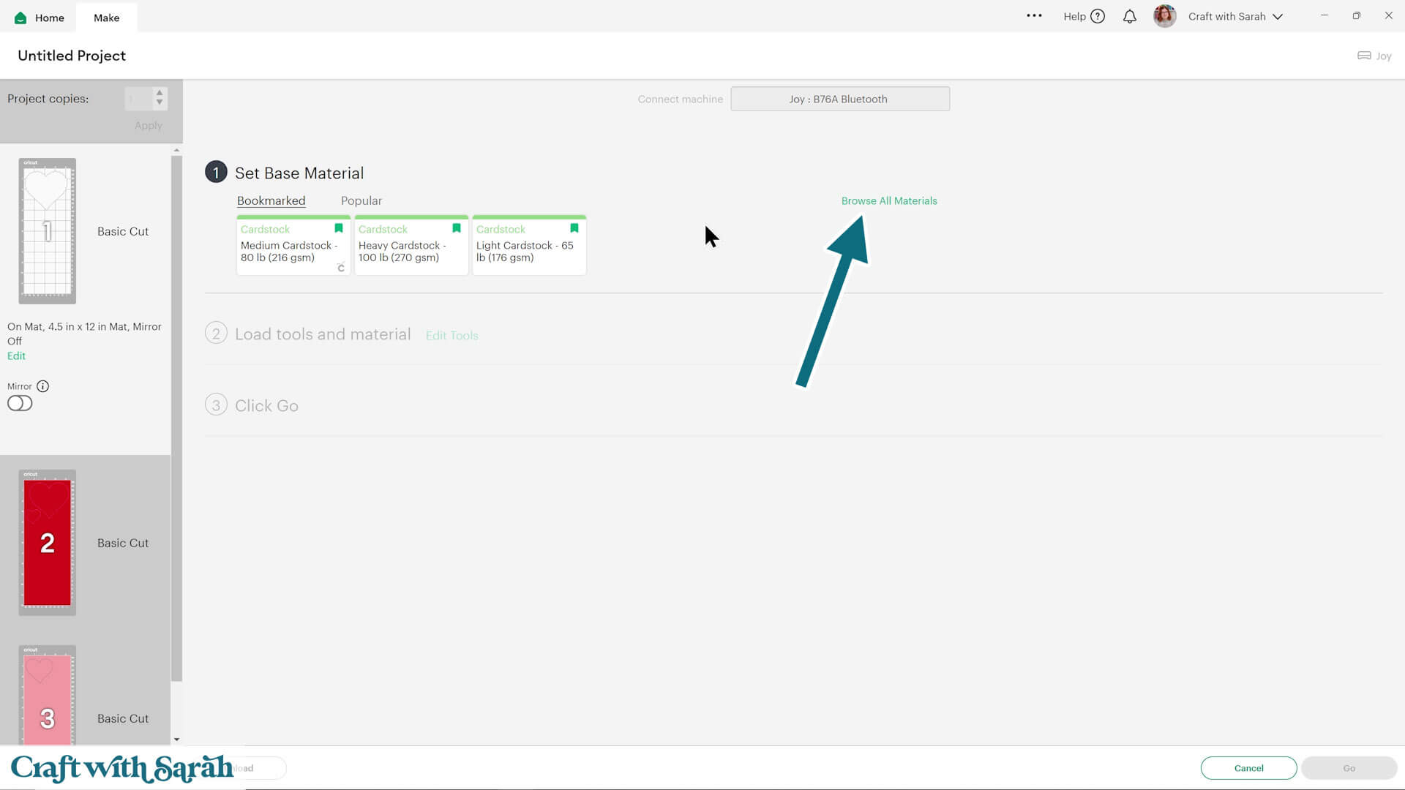Select the red mat 2 thumbnail
This screenshot has width=1405, height=790.
[x=48, y=542]
